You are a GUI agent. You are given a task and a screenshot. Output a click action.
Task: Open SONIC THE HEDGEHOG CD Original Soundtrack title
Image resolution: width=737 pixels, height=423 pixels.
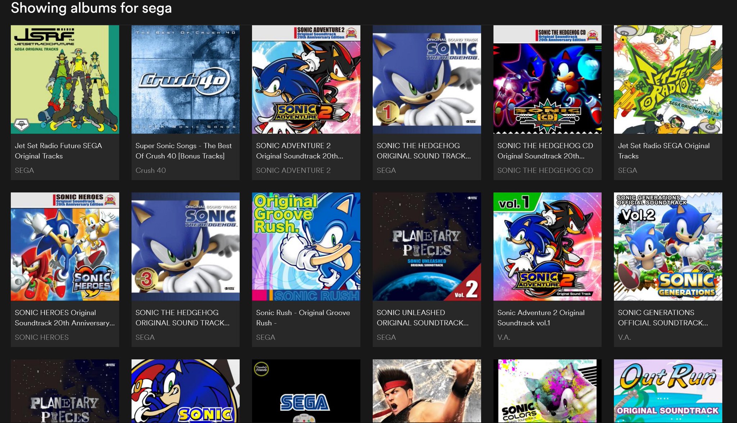pyautogui.click(x=545, y=151)
